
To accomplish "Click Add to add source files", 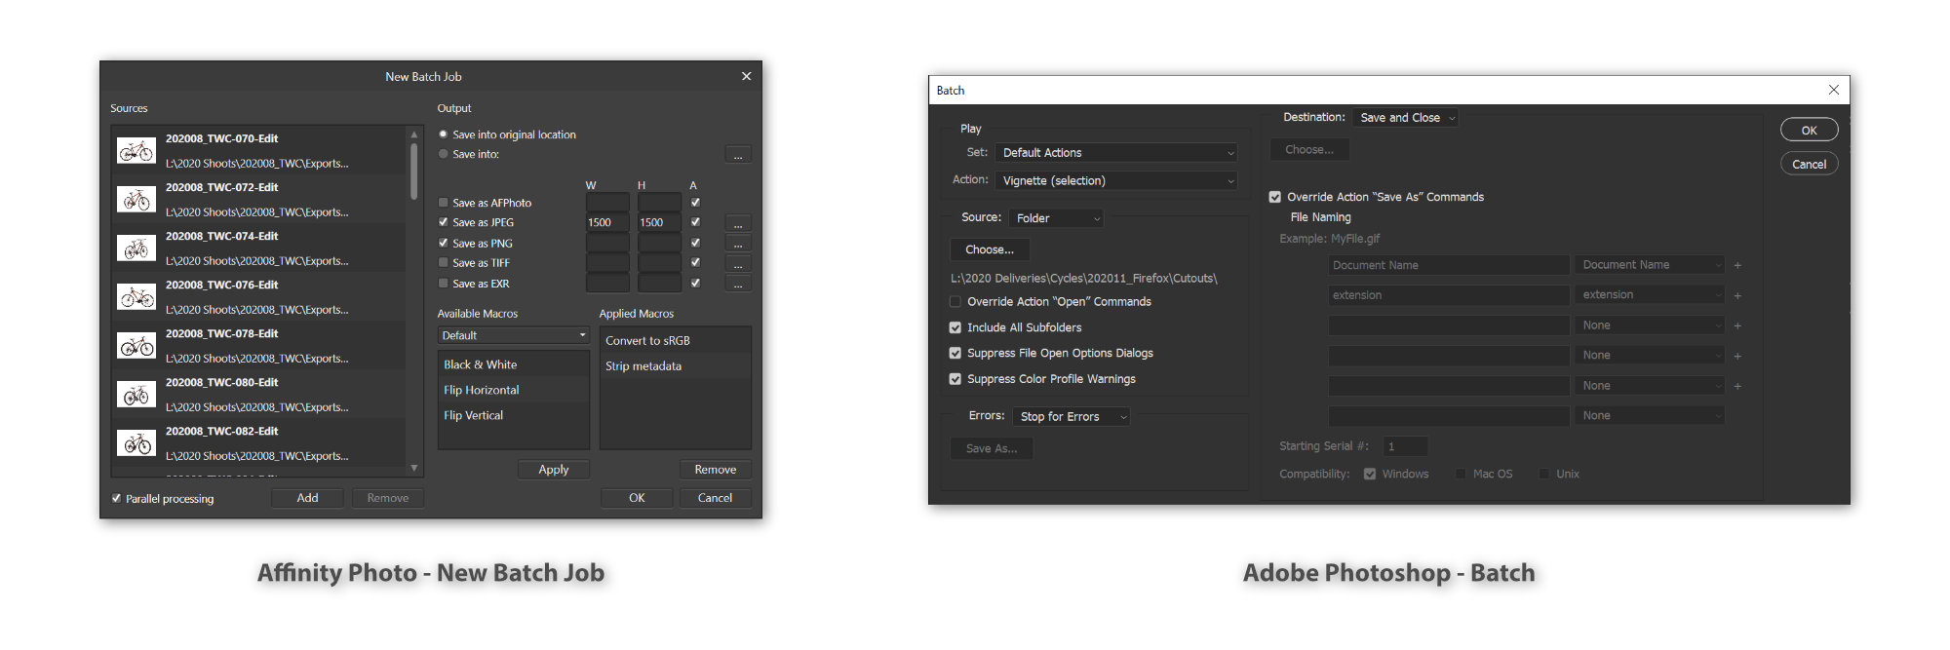I will (x=308, y=498).
